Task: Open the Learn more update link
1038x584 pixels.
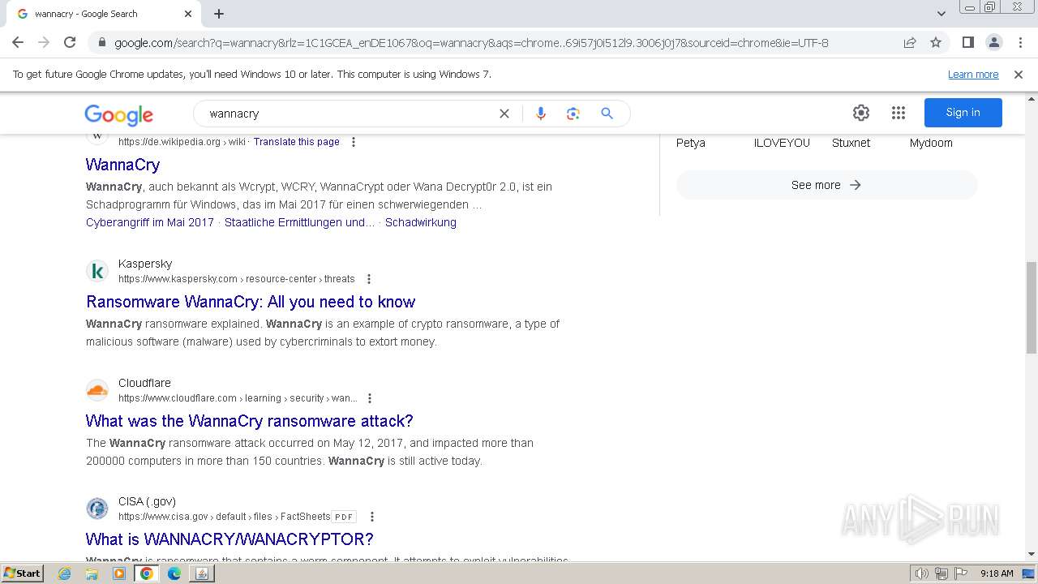Action: [973, 74]
